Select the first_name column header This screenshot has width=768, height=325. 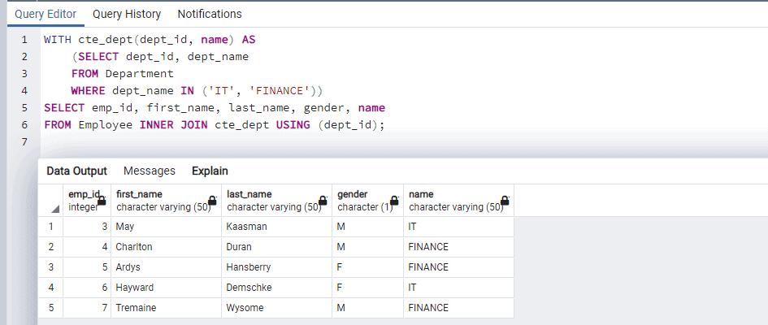[163, 200]
